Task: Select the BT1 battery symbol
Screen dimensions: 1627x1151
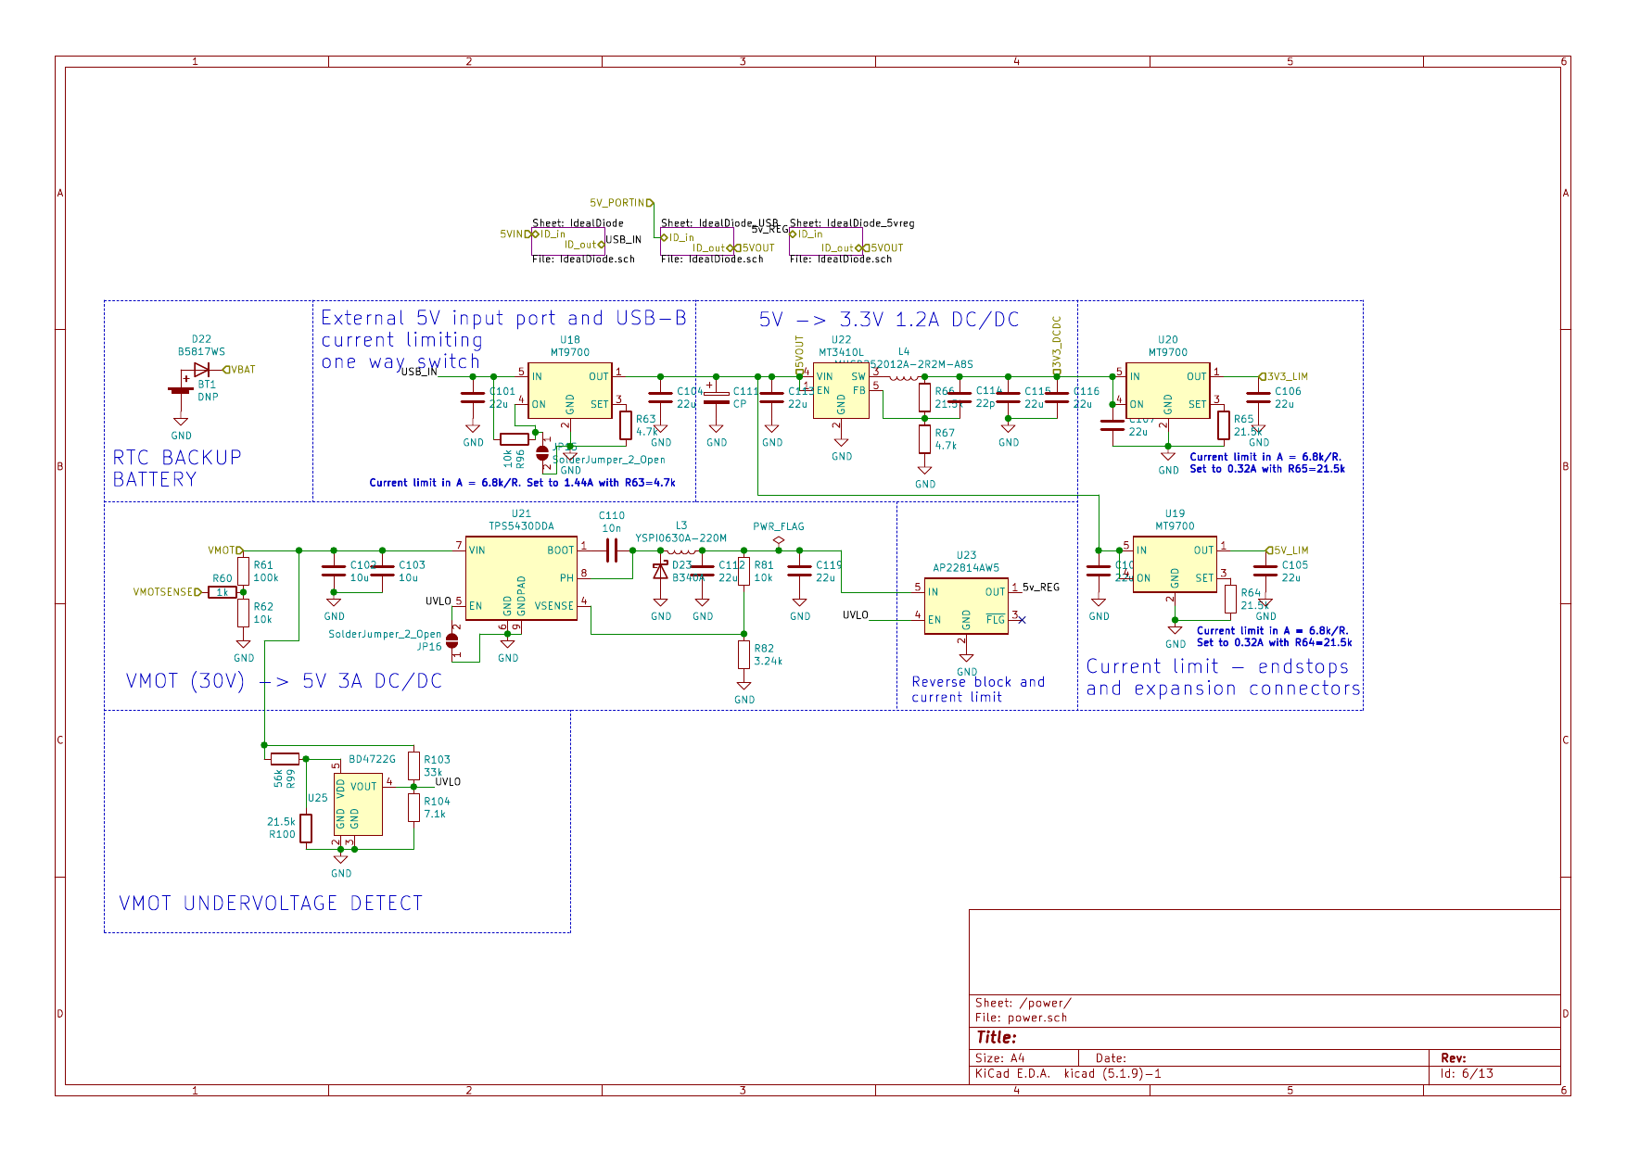Action: coord(182,389)
